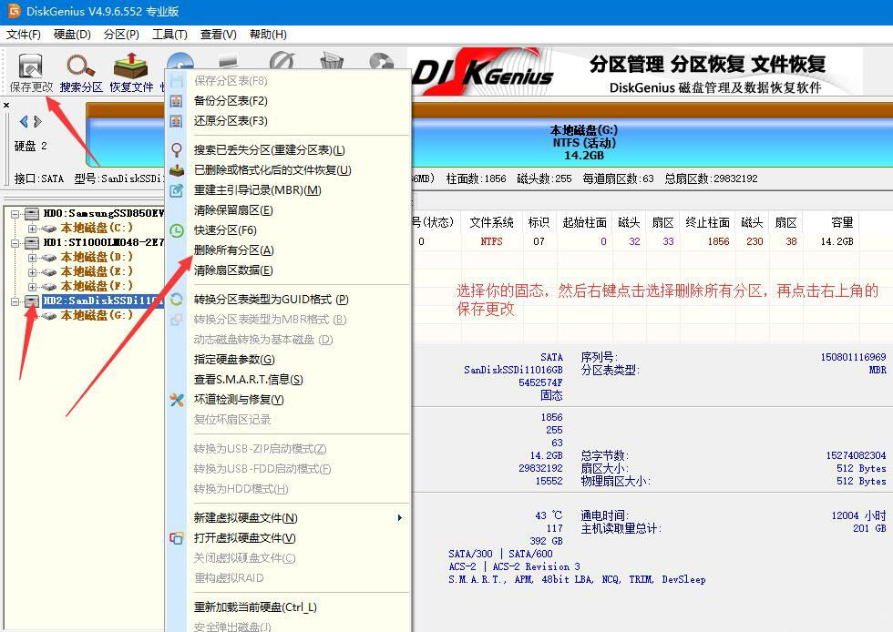Click the clock icon beside 快速分区
This screenshot has height=632, width=893.
coord(177,230)
